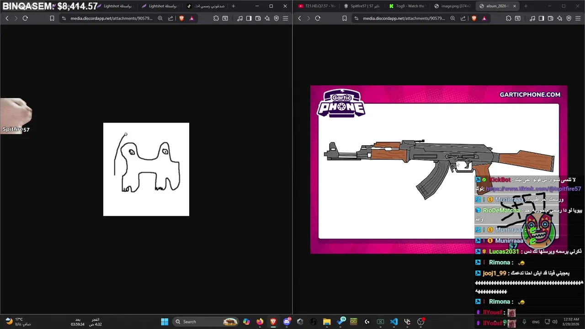Click the Gartic Phone rifle drawing image
The width and height of the screenshot is (585, 329).
(x=439, y=170)
